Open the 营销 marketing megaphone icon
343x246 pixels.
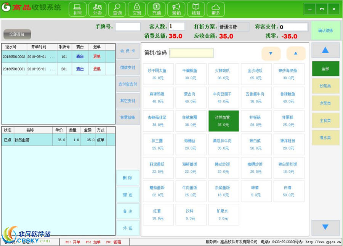(176, 9)
